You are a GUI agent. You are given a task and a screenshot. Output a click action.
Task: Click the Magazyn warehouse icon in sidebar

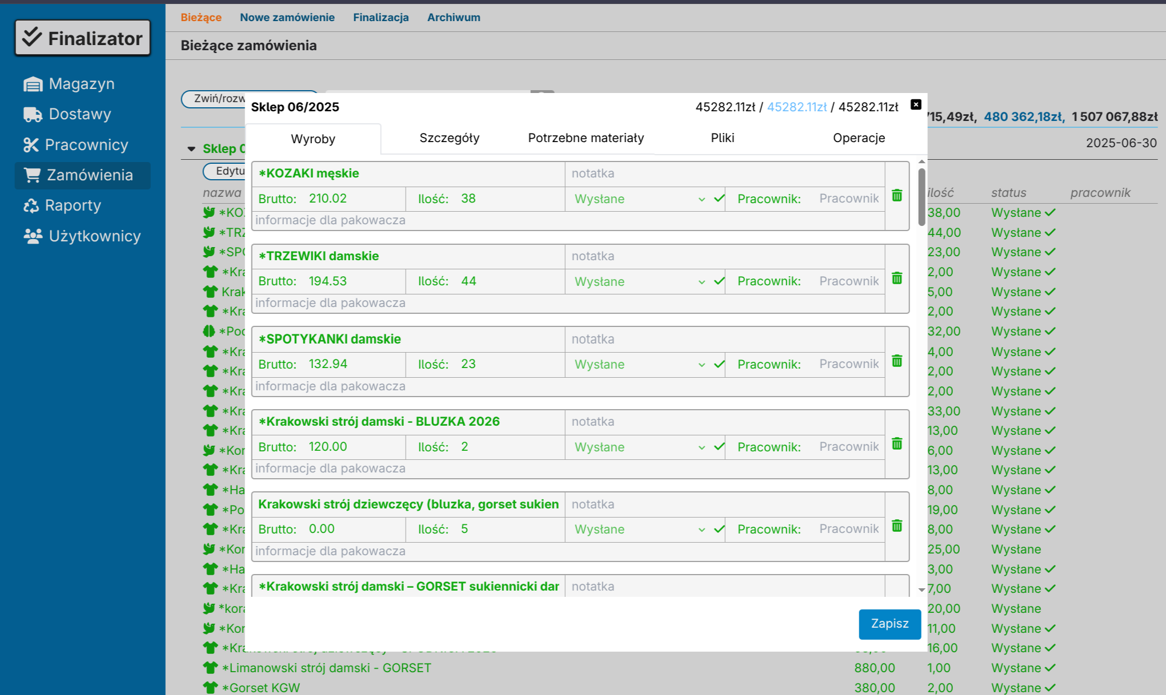click(33, 84)
